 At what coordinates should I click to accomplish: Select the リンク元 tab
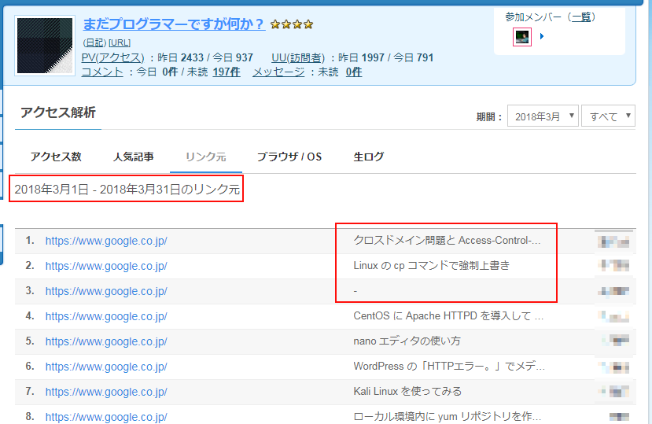point(206,157)
